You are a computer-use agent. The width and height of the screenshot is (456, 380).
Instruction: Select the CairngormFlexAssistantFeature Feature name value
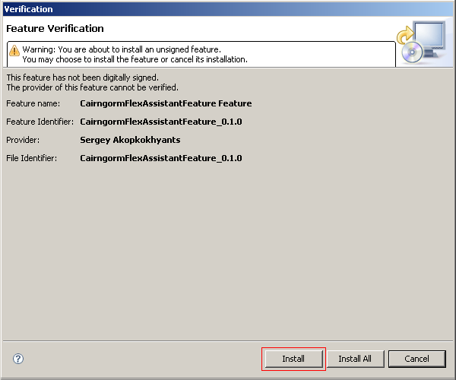(166, 103)
